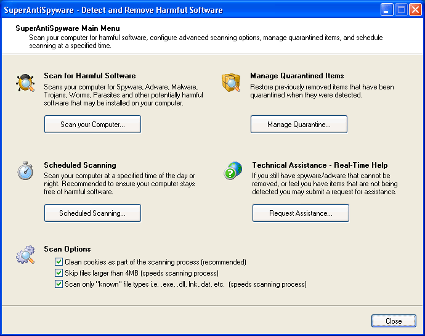This screenshot has width=425, height=336.
Task: Toggle Scan only known file types checkbox
Action: point(59,284)
